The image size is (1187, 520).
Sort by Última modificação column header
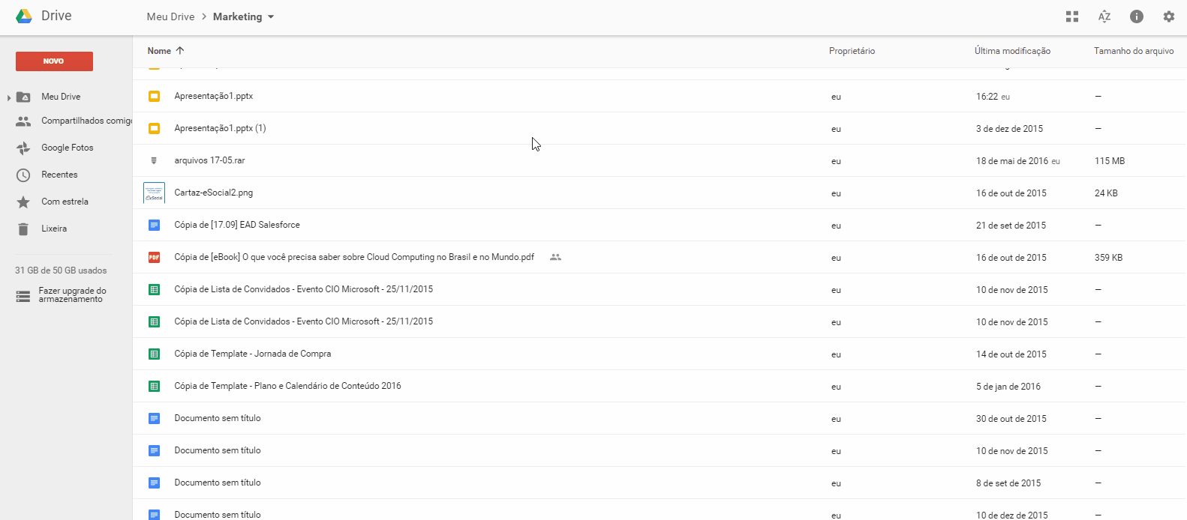[1012, 51]
